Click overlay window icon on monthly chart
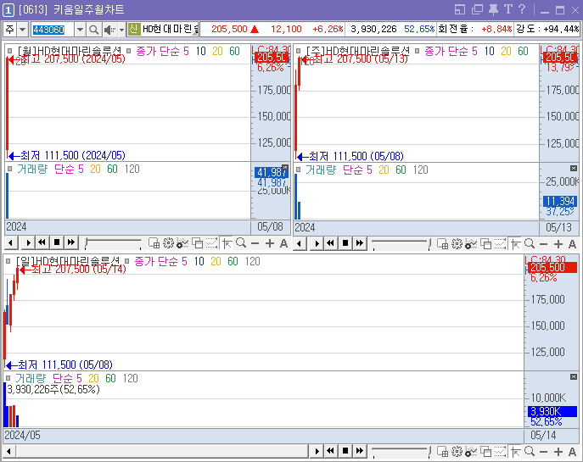 [197, 243]
